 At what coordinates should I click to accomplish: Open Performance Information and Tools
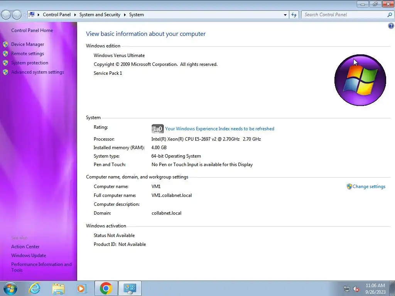pyautogui.click(x=41, y=267)
